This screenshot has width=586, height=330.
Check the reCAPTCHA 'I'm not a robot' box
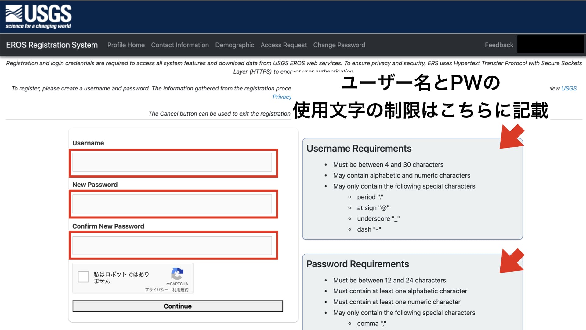(x=83, y=277)
